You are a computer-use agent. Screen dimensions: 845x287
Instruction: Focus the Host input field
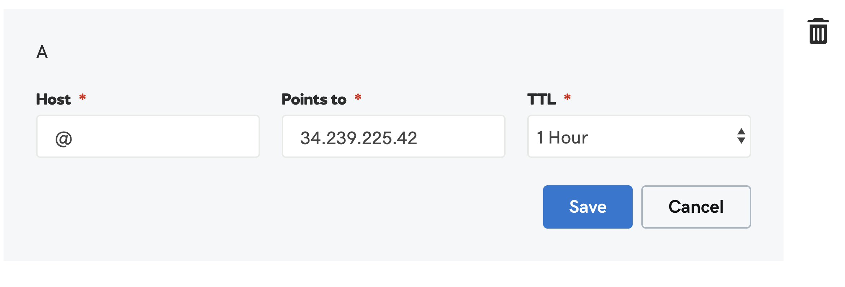click(148, 136)
